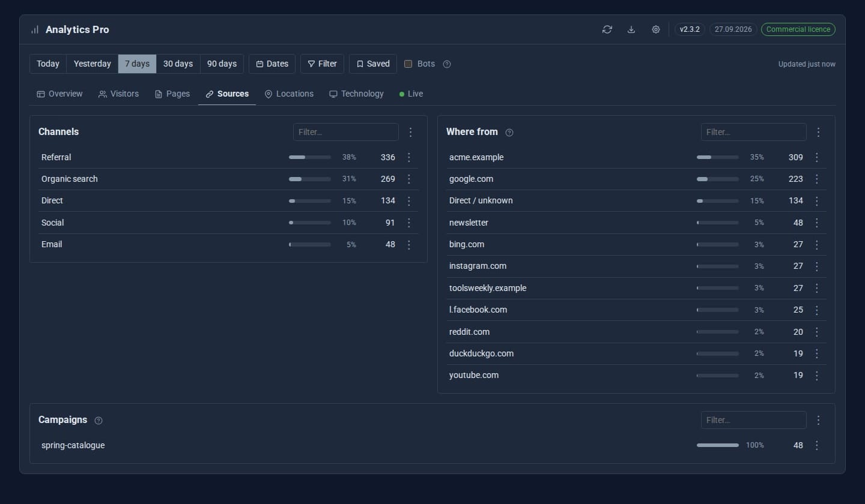Open row menu for youtube.com
Image resolution: width=865 pixels, height=504 pixels.
click(817, 376)
